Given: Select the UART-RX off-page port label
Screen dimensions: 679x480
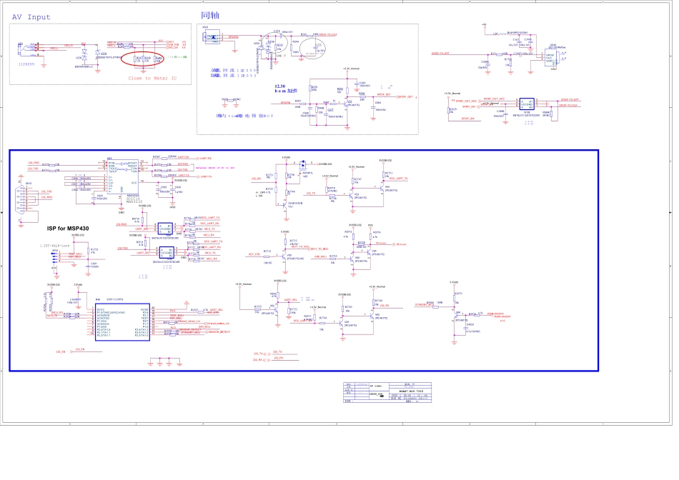Looking at the screenshot, I should (204, 157).
